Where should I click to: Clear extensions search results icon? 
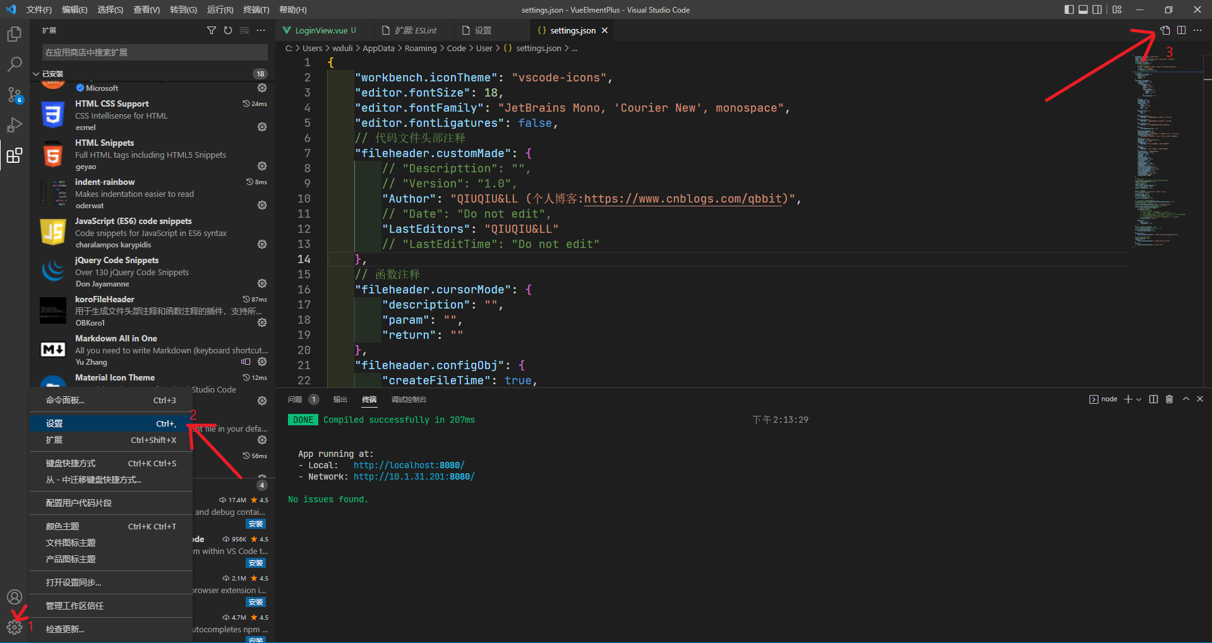(x=244, y=30)
